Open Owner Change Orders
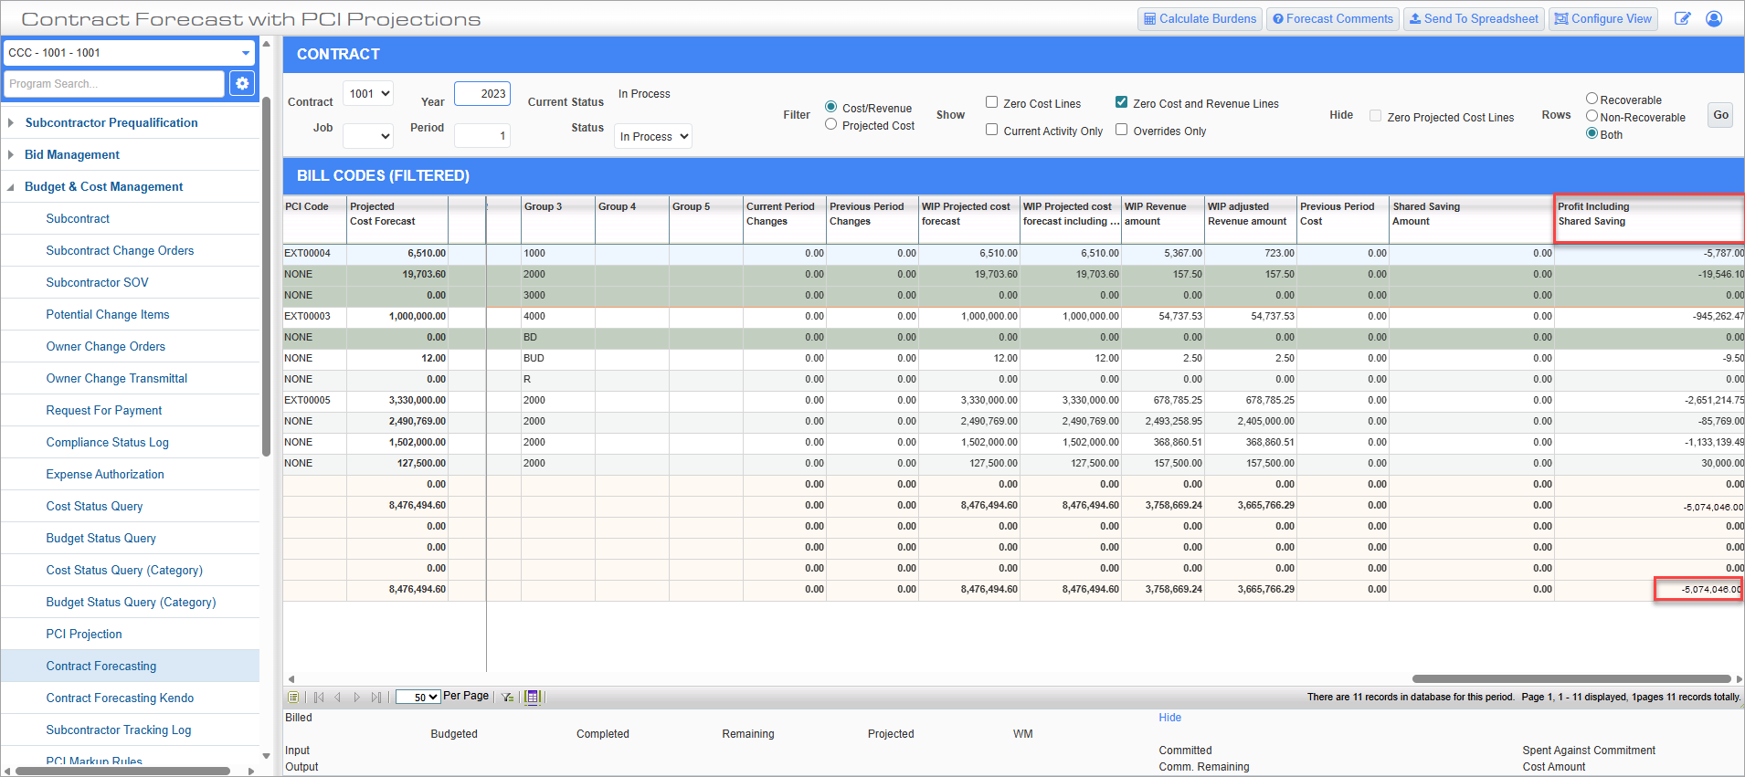The image size is (1745, 777). click(x=106, y=346)
